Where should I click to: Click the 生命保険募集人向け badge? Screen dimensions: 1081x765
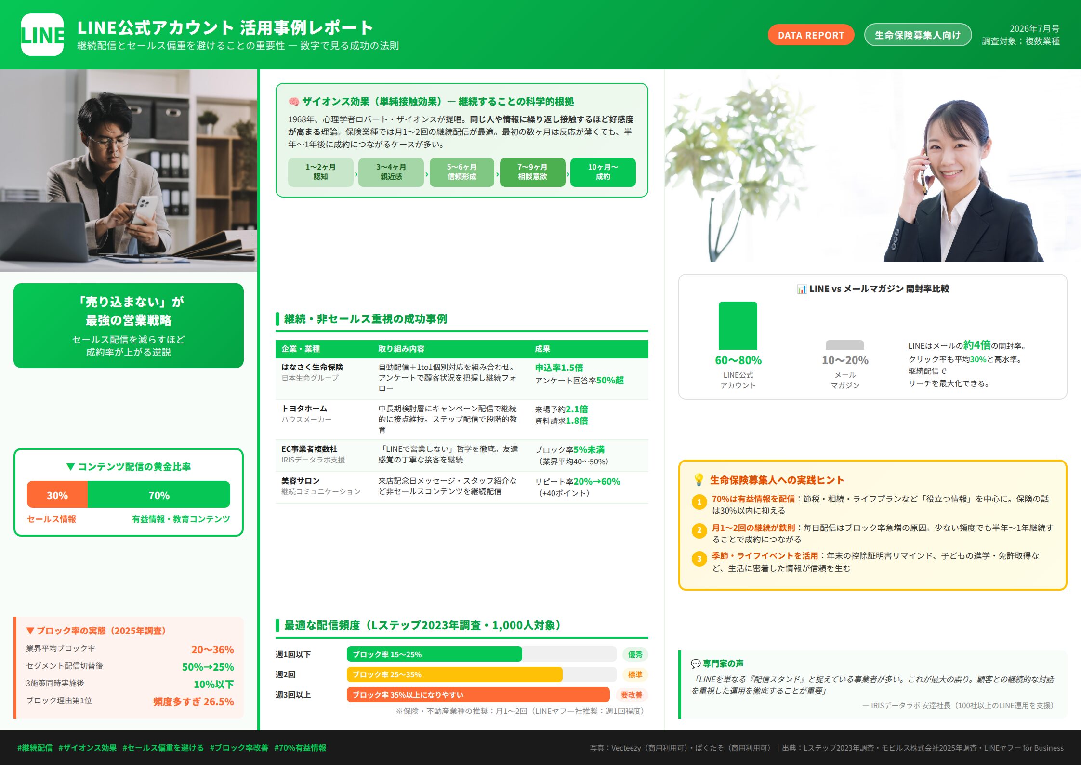[918, 35]
